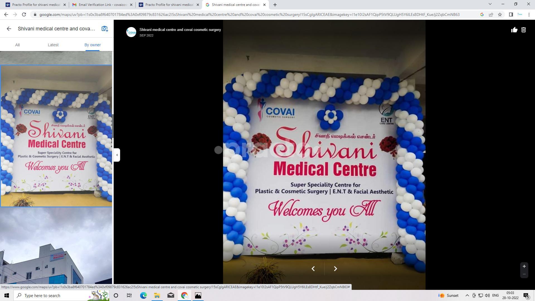Open the Meet Now tray icon
The image size is (535, 301).
474,295
